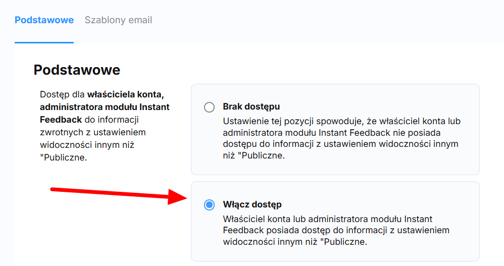Click the red arrow's pointed tip

[186, 197]
